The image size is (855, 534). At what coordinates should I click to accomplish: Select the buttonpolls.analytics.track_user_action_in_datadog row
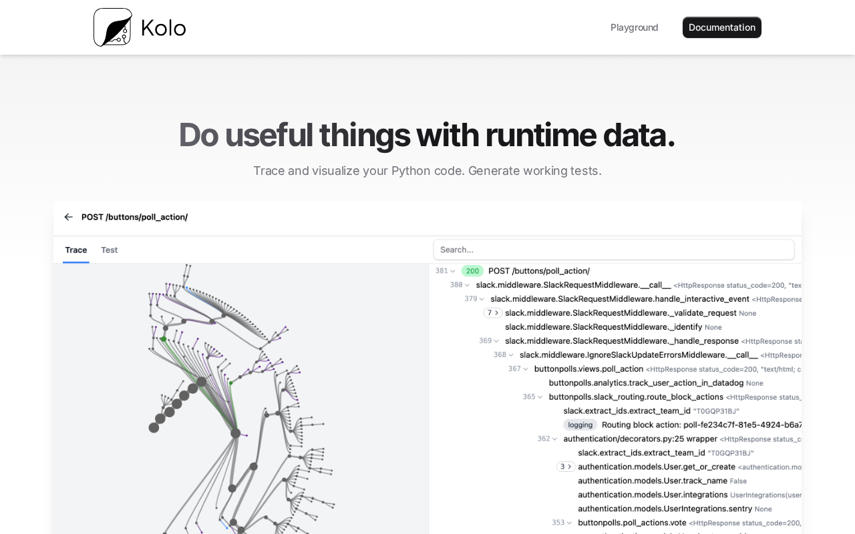click(646, 383)
